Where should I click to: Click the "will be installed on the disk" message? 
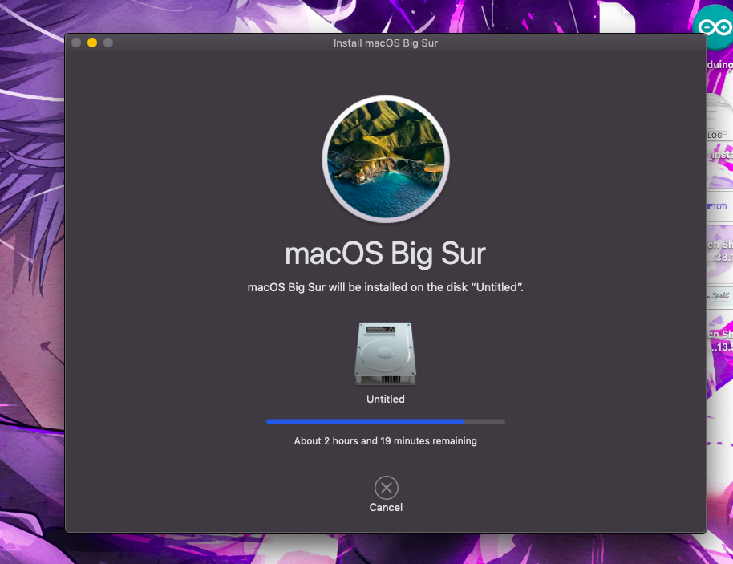click(385, 287)
